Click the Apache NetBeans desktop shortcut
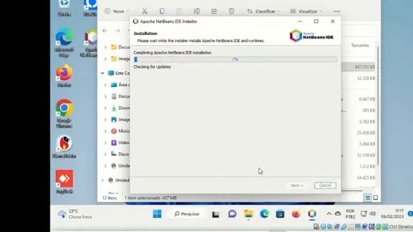 coord(90,42)
